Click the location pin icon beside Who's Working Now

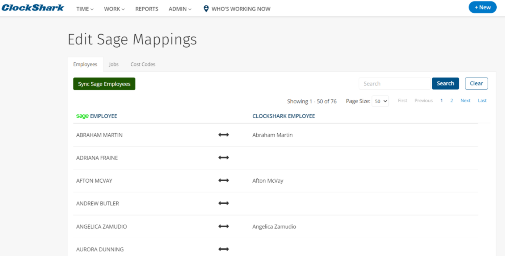click(x=206, y=9)
